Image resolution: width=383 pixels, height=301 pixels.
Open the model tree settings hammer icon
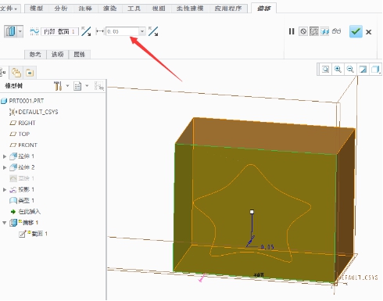pyautogui.click(x=58, y=86)
